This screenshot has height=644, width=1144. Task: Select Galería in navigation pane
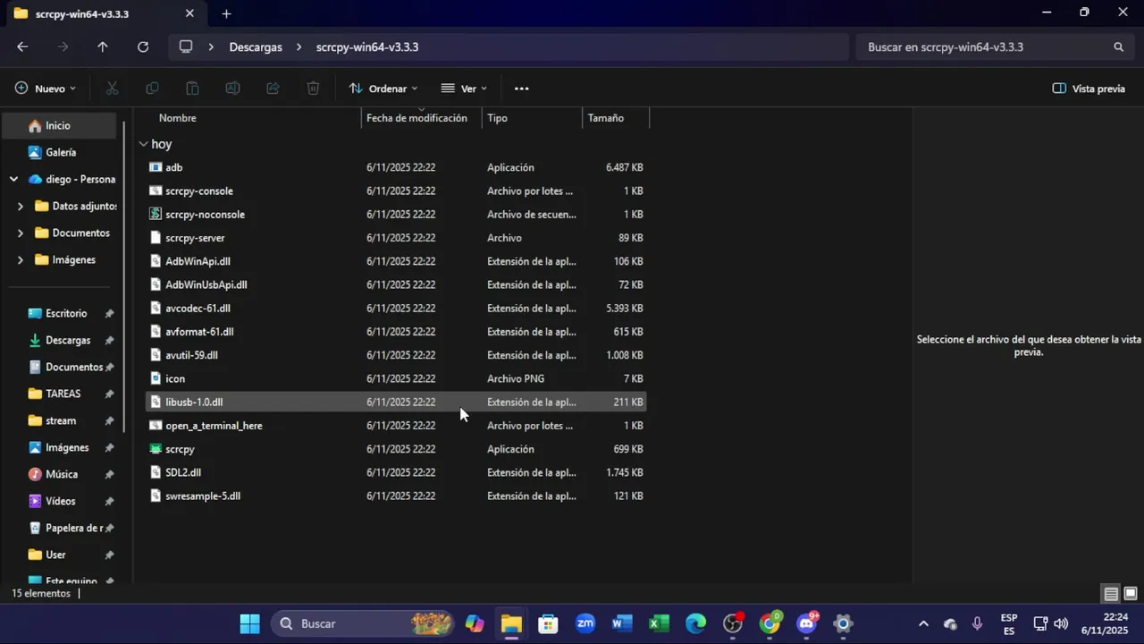[x=59, y=152]
